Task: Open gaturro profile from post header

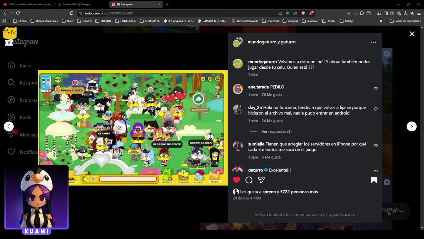Action: click(x=288, y=42)
